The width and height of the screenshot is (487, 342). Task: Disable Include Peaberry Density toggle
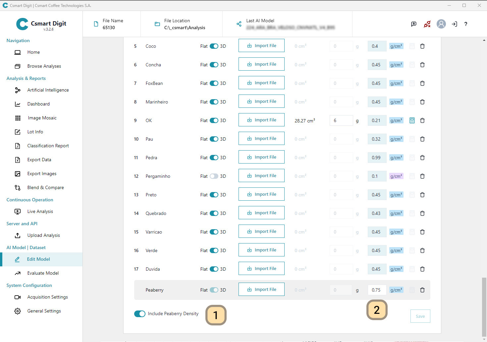coord(140,314)
